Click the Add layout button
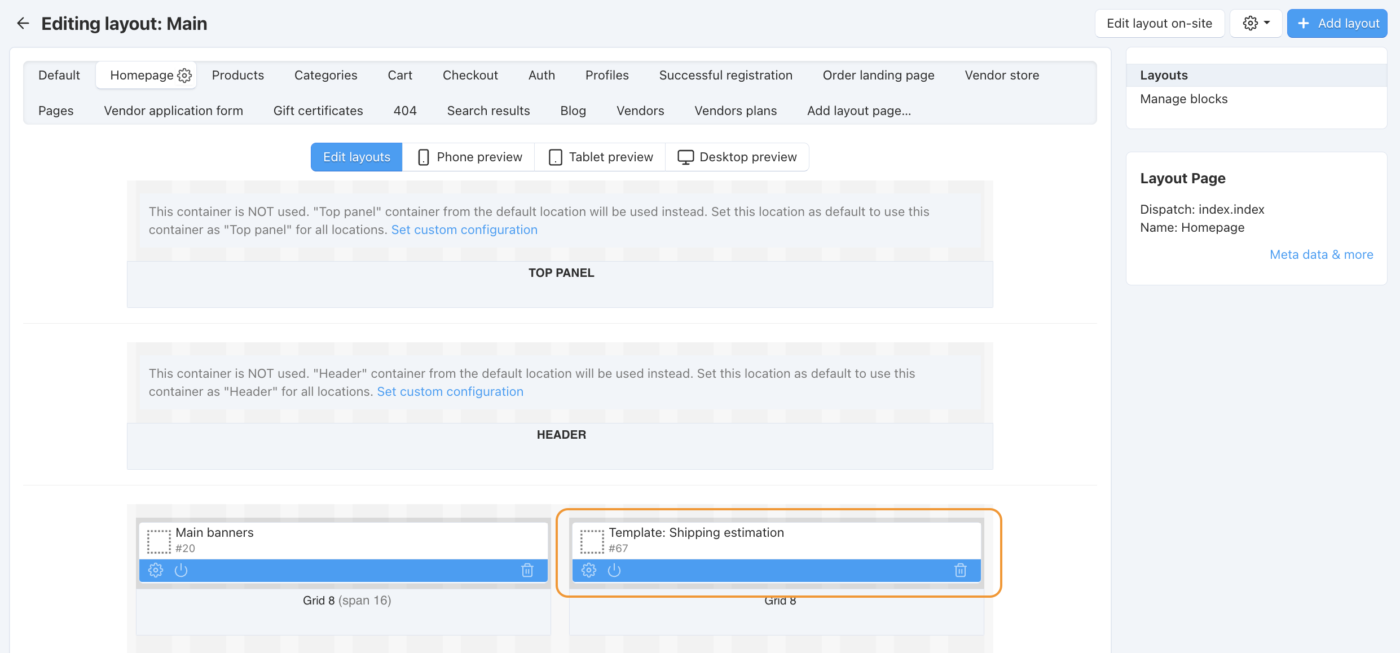The width and height of the screenshot is (1400, 653). (x=1337, y=23)
